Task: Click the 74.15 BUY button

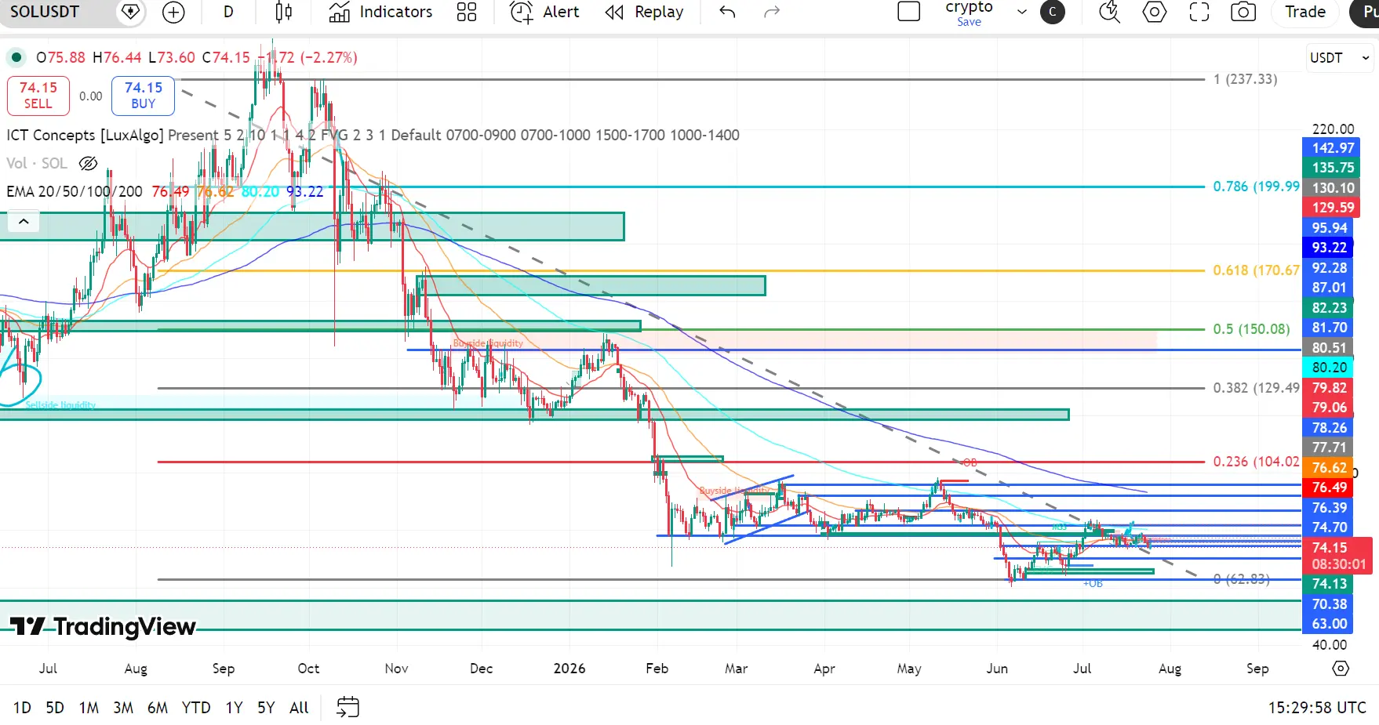Action: [x=143, y=96]
